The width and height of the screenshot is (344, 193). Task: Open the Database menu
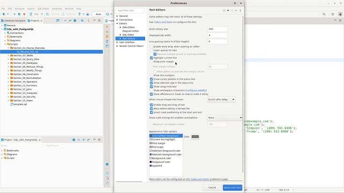(x=57, y=9)
